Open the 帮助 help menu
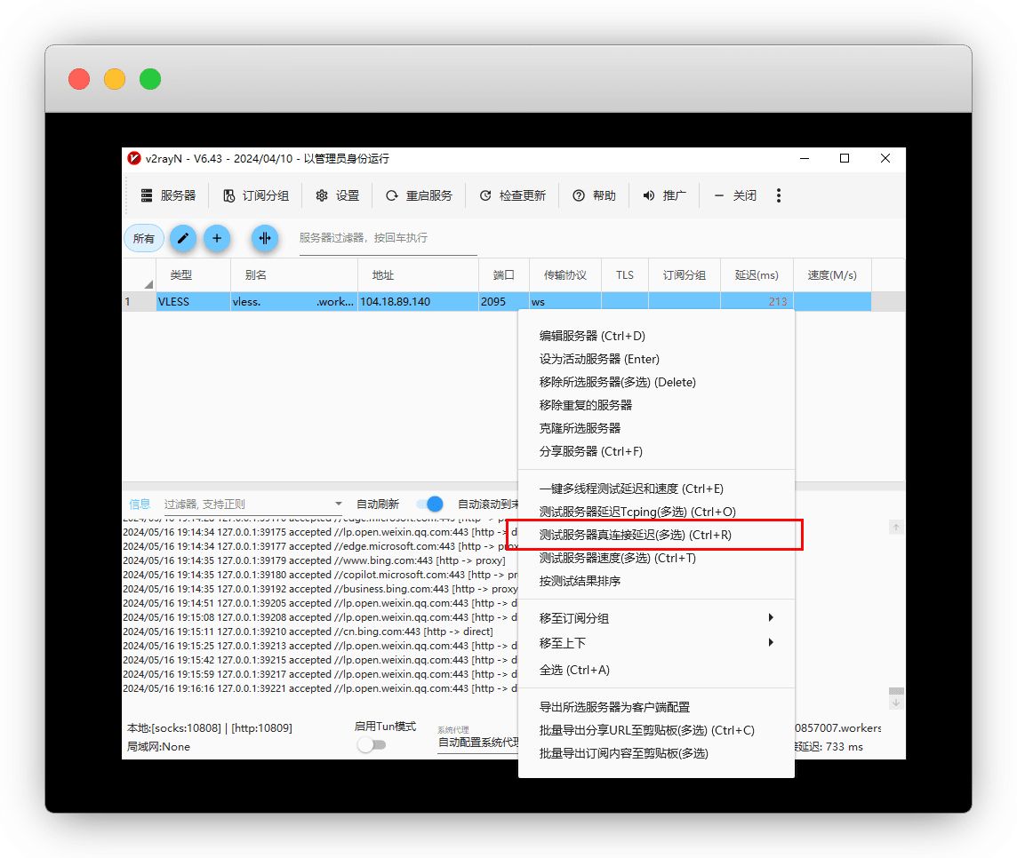The image size is (1017, 858). coord(594,195)
